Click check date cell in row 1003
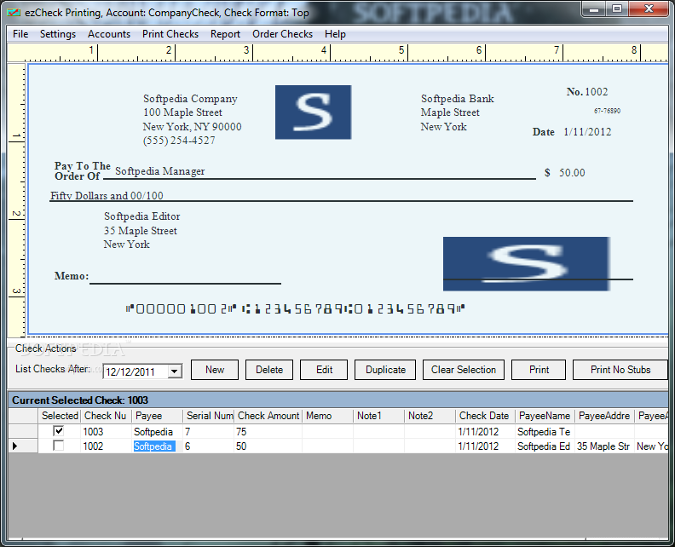This screenshot has width=675, height=547. click(x=486, y=431)
